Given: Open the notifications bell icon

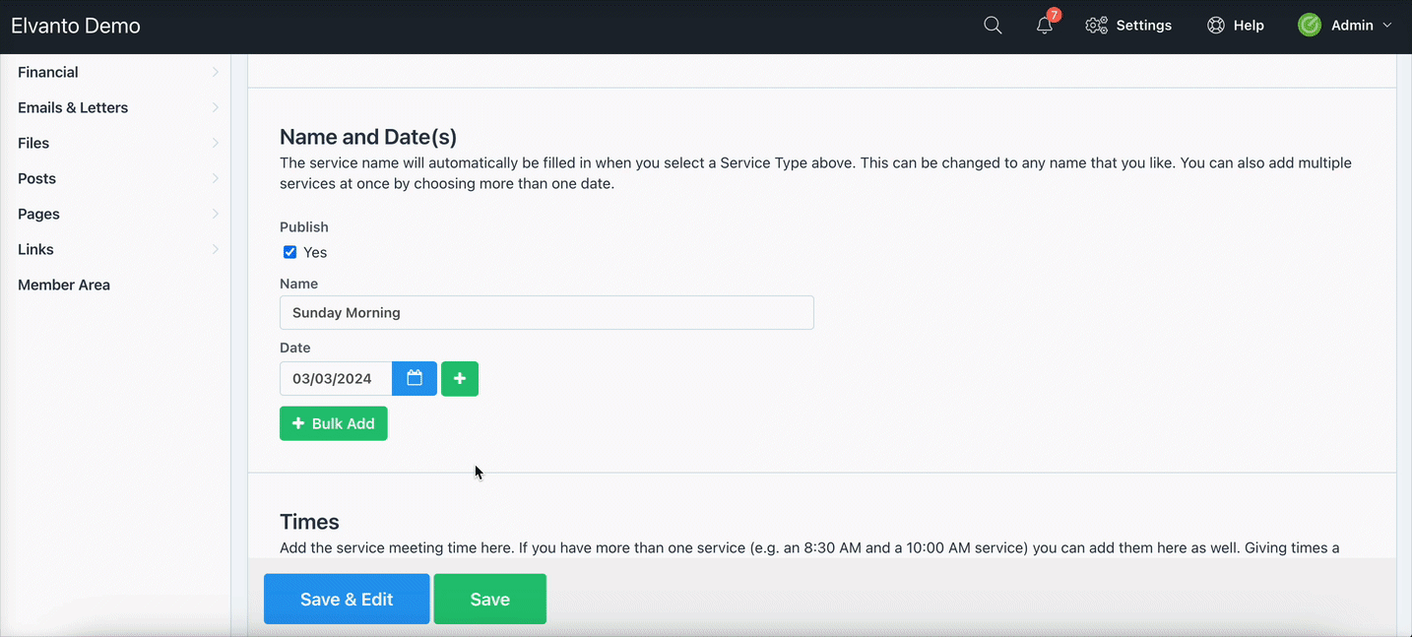Looking at the screenshot, I should click(1044, 27).
